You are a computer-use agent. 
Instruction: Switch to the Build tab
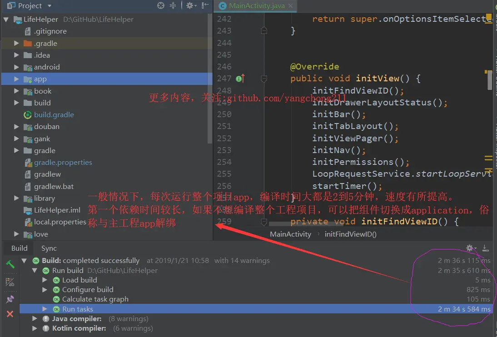tap(20, 248)
